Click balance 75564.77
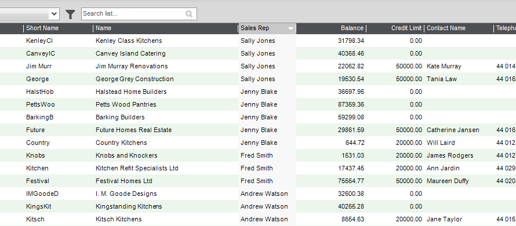The image size is (516, 226). click(351, 181)
